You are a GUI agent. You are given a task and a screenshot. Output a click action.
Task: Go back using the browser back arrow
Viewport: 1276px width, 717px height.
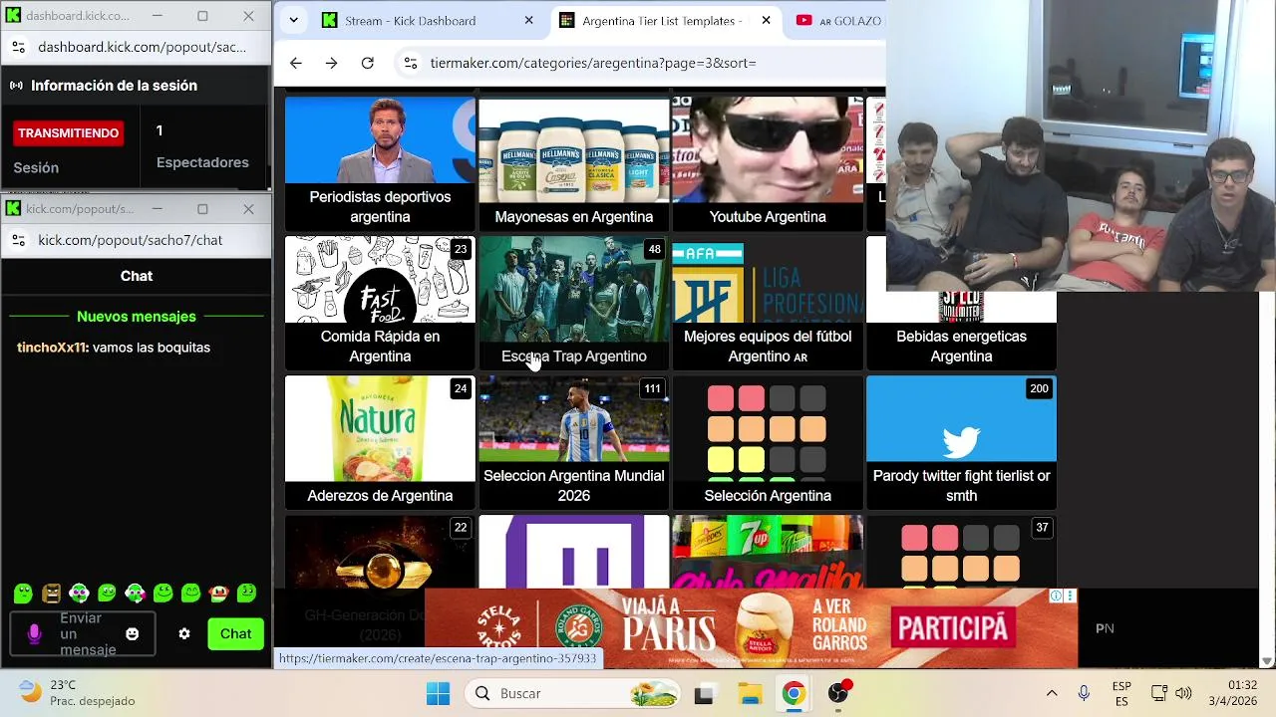point(295,63)
